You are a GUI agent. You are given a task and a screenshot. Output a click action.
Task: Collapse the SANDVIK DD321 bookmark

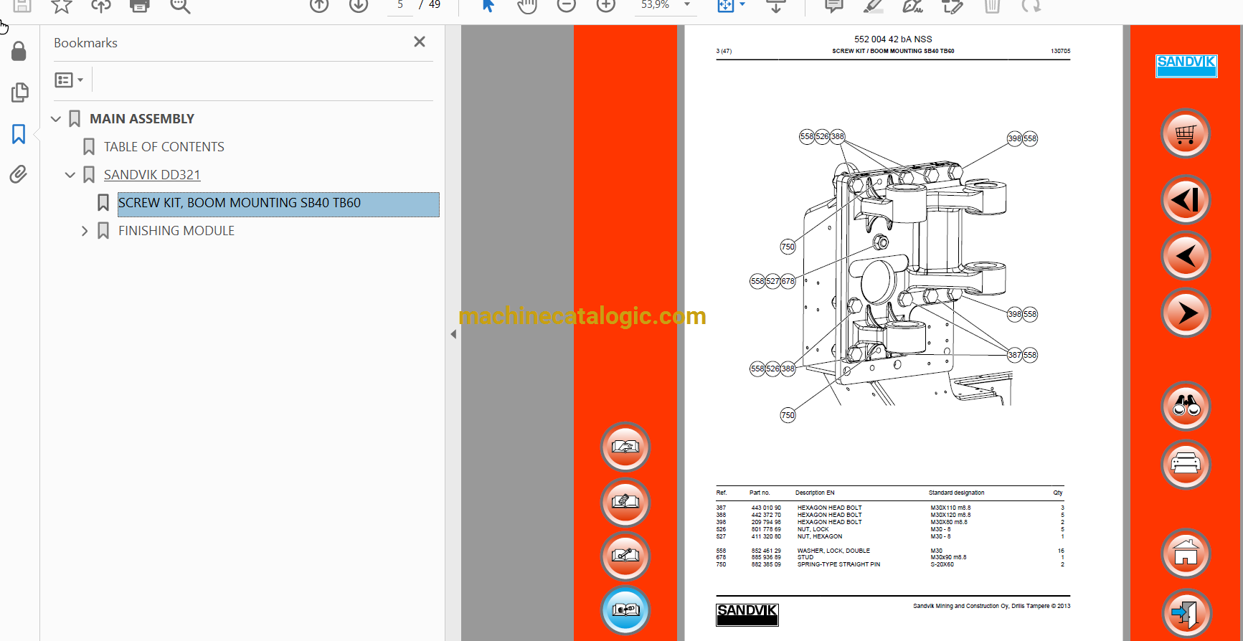[x=70, y=175]
